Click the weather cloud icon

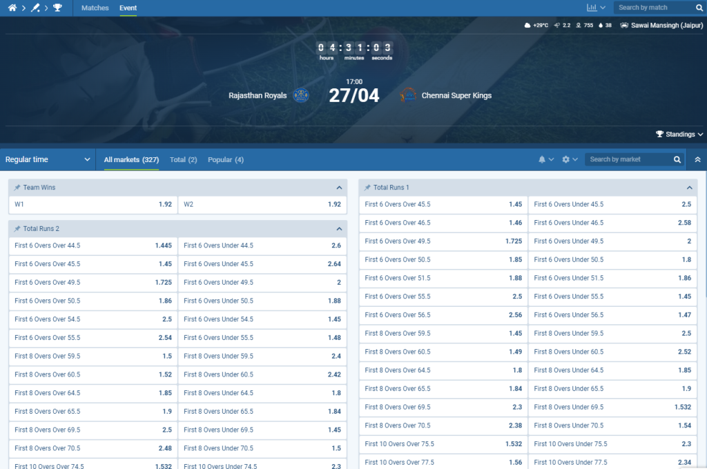click(x=527, y=26)
